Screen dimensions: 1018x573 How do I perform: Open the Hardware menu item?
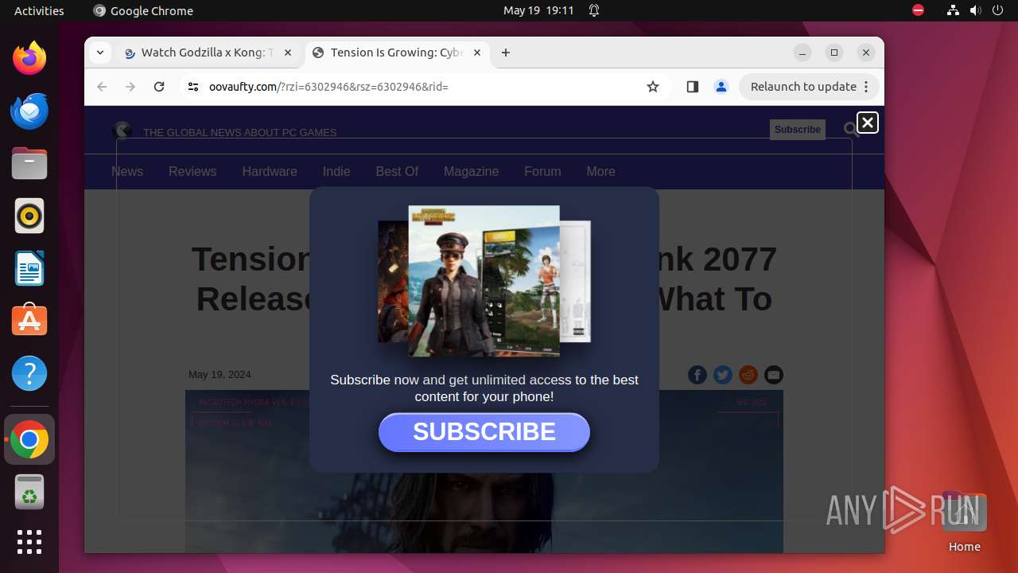point(270,171)
